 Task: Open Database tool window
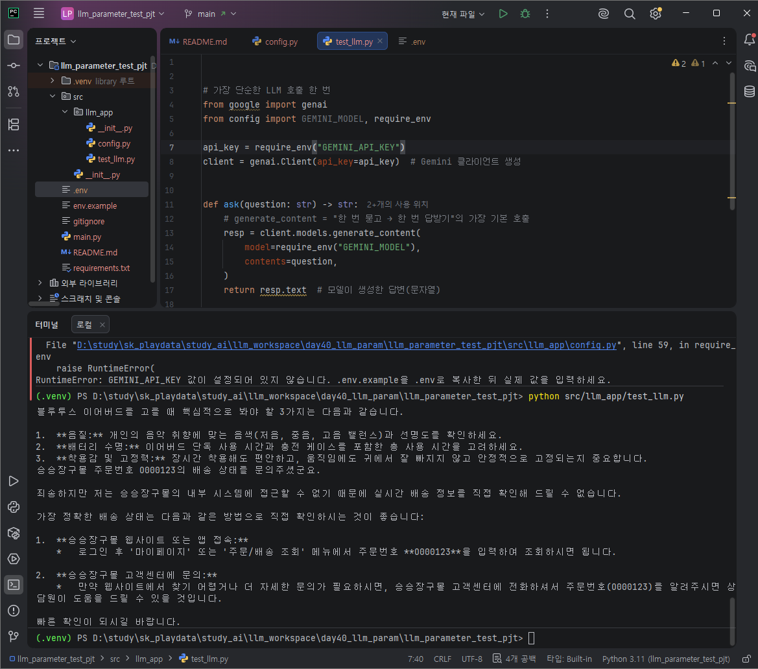750,91
